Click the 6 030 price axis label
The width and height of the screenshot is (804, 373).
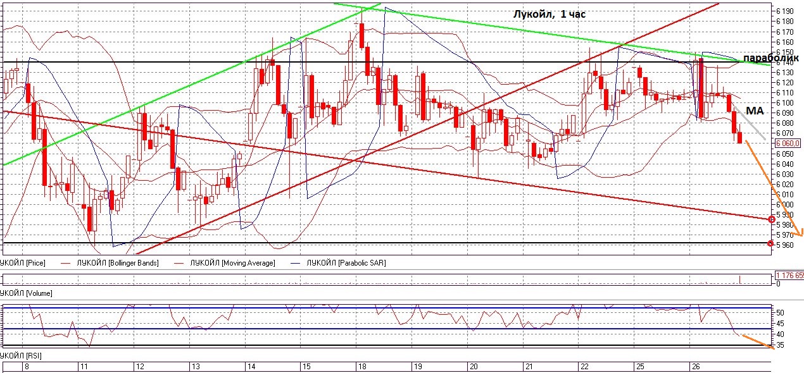[785, 174]
